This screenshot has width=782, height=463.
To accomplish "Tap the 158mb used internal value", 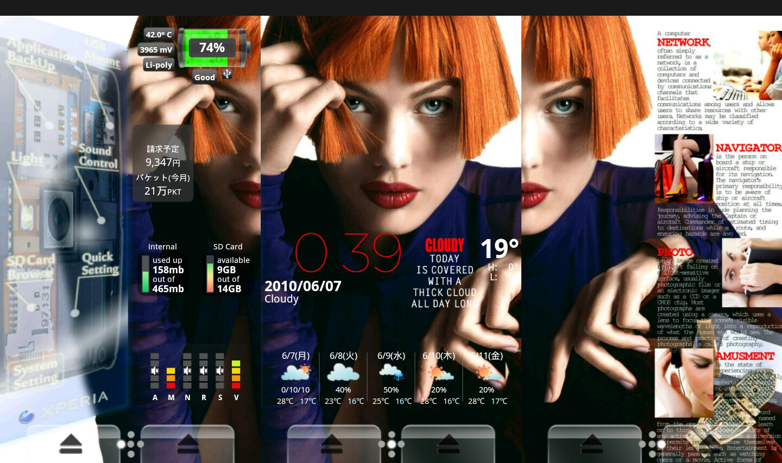I will [x=168, y=269].
